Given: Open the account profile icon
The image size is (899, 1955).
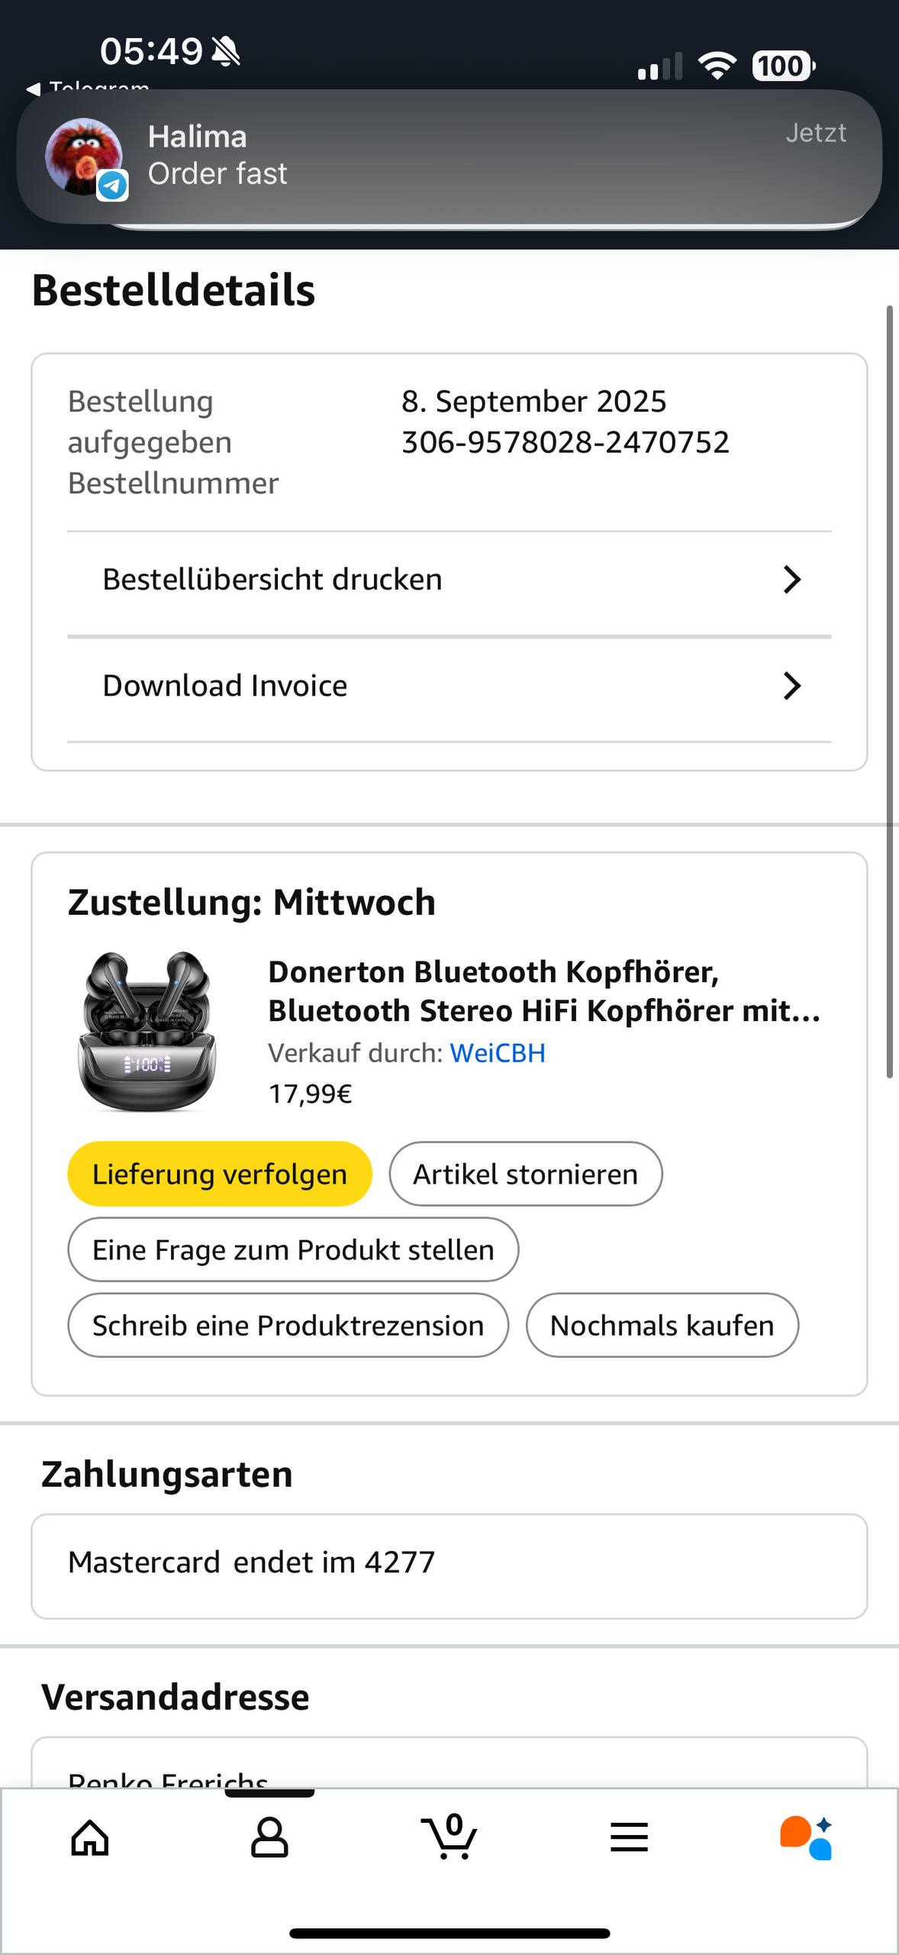Looking at the screenshot, I should (269, 1837).
